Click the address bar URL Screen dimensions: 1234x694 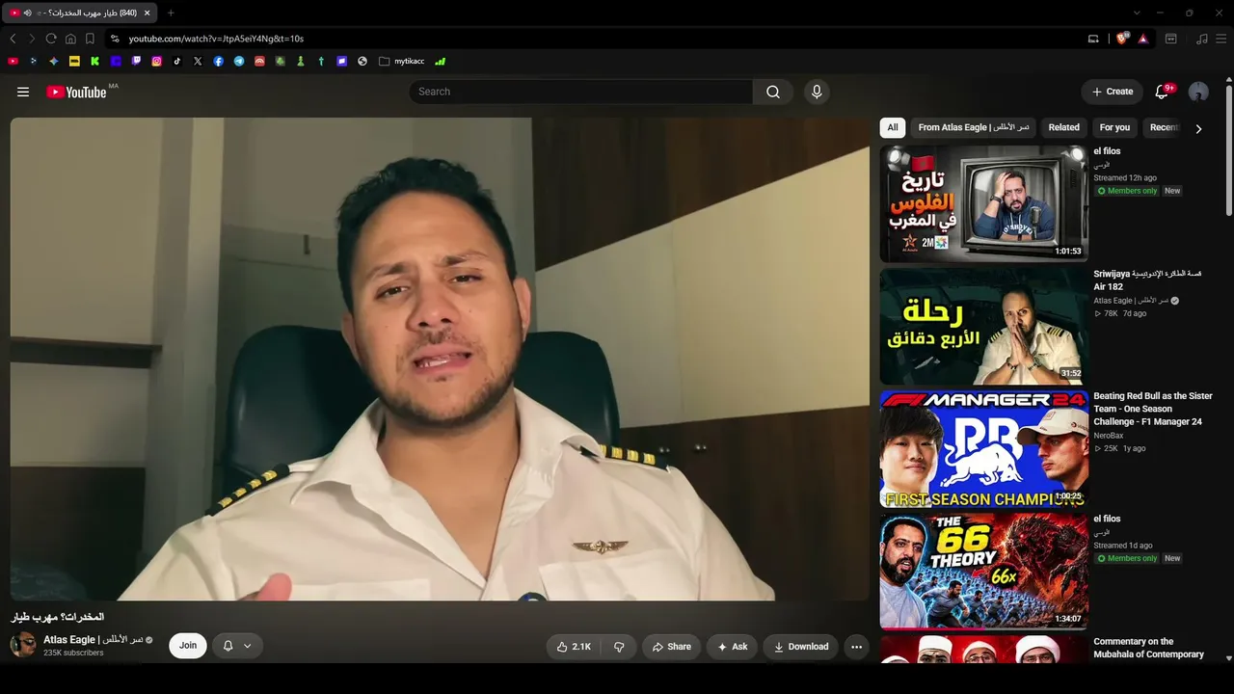tap(216, 39)
